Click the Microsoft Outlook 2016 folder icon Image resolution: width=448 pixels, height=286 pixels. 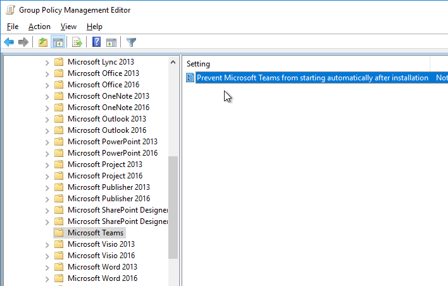[59, 130]
